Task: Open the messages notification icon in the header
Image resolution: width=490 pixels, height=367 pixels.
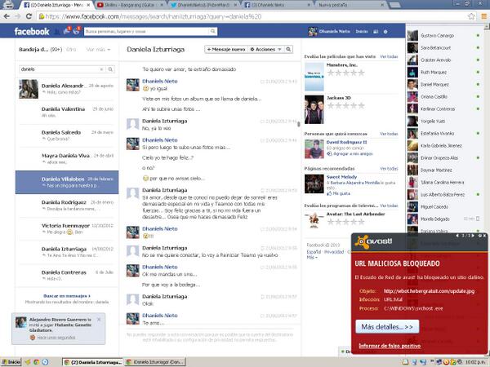Action: pyautogui.click(x=67, y=31)
